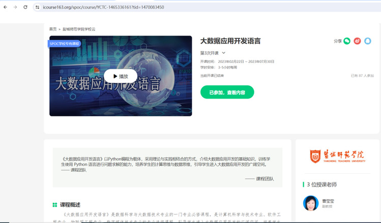Share course to Weibo

(x=357, y=41)
